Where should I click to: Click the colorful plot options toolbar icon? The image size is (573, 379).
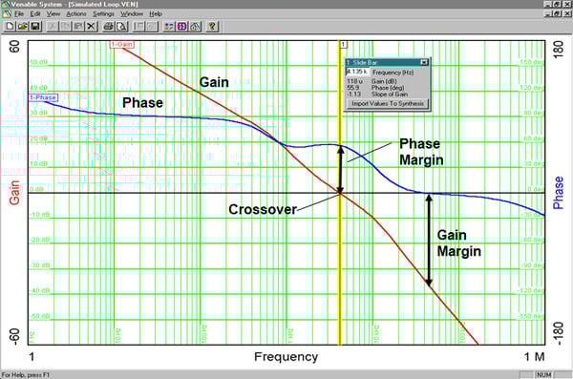[169, 27]
